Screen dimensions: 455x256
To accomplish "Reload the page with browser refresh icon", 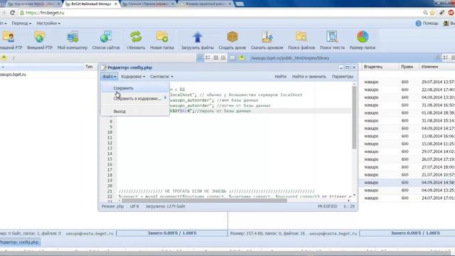I will point(12,13).
